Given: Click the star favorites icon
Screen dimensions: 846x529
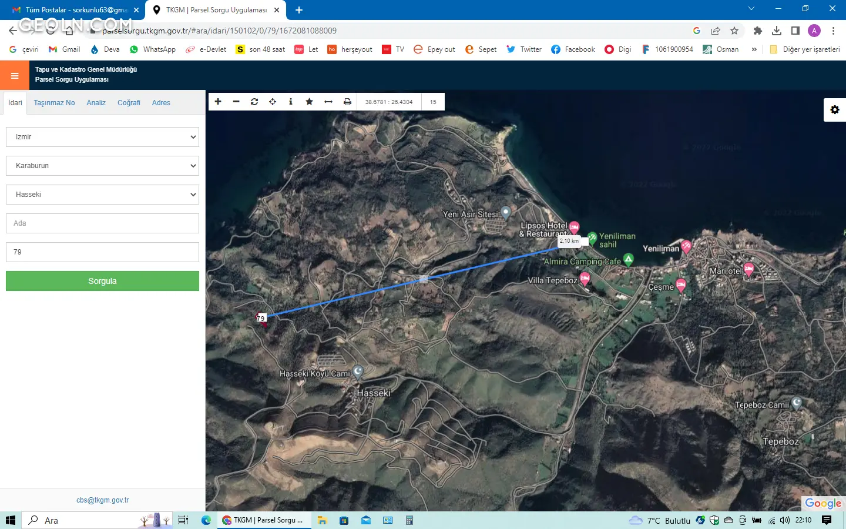Looking at the screenshot, I should tap(310, 102).
